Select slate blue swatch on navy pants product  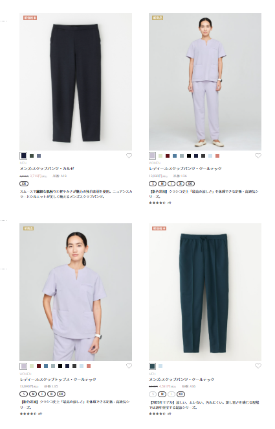click(x=39, y=156)
